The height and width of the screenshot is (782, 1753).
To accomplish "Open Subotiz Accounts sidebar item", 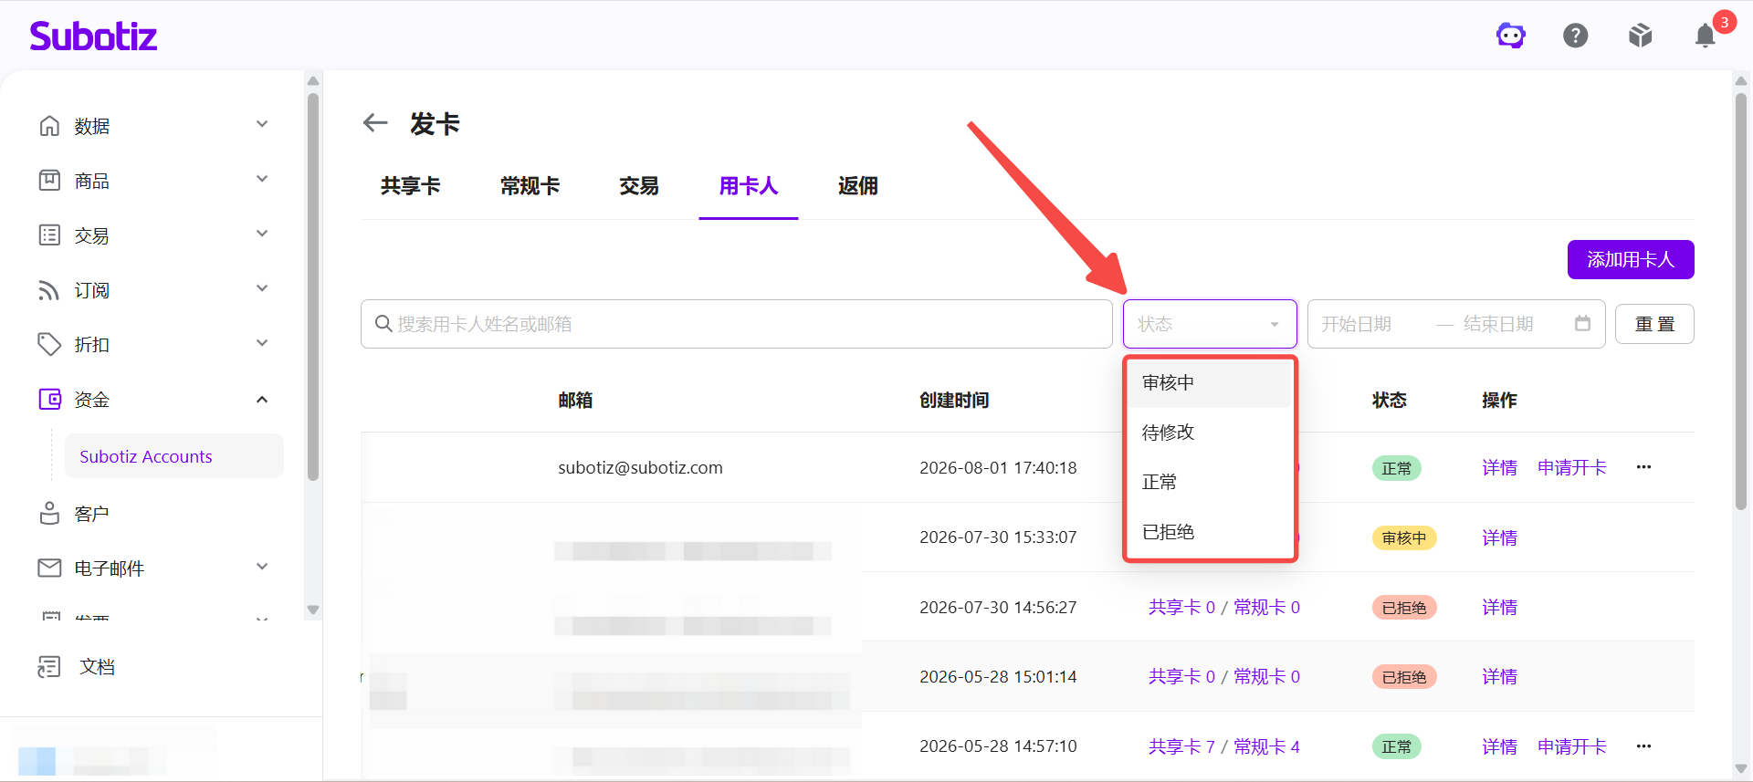I will pyautogui.click(x=173, y=456).
